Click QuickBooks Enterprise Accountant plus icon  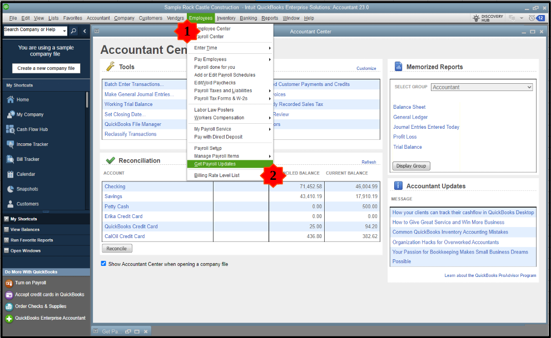pyautogui.click(x=9, y=319)
